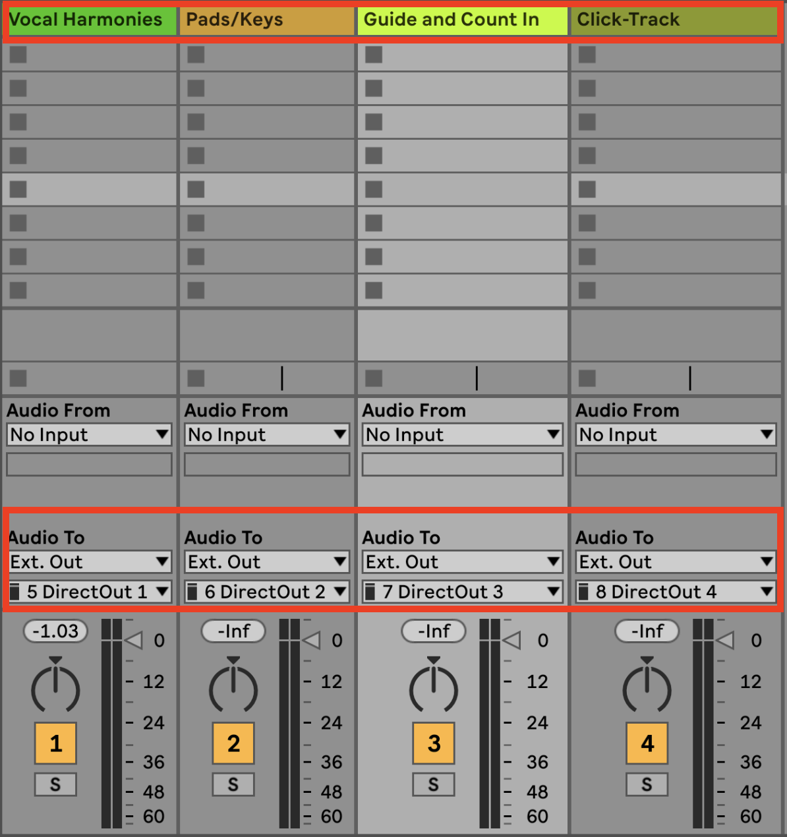This screenshot has width=787, height=837.
Task: Open the 6 DirectOut 2 output channel chooser
Action: click(x=267, y=592)
